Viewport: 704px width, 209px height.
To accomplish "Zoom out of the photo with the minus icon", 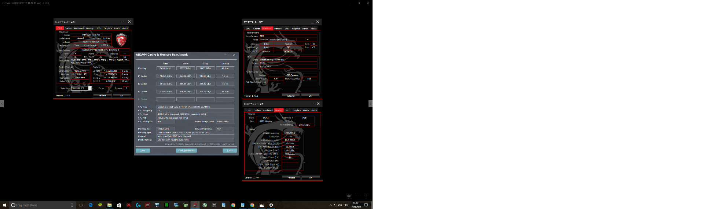I will (357, 196).
